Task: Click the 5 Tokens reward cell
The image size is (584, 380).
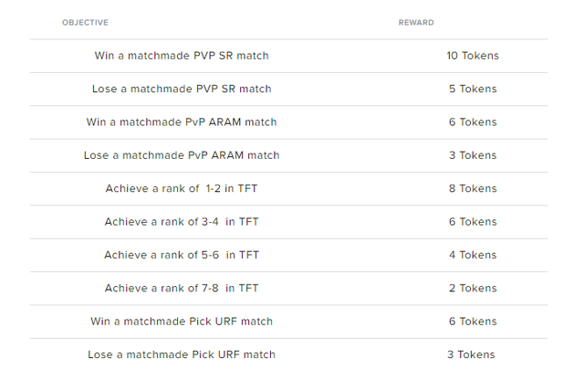Action: click(473, 89)
